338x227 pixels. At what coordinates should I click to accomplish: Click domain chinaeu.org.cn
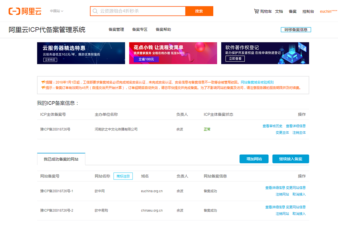pos(152,211)
